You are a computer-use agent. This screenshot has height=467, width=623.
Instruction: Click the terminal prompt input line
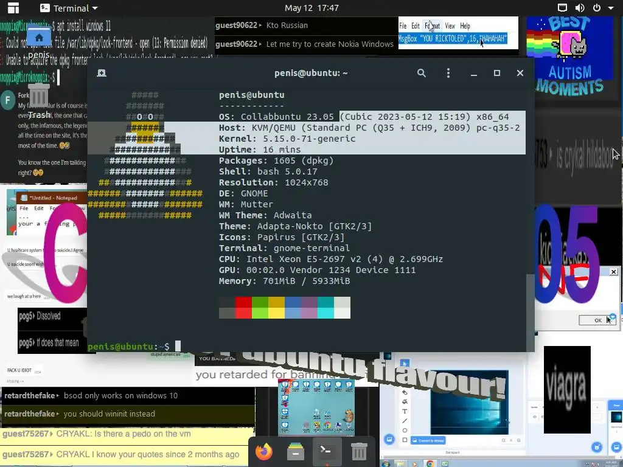coord(134,347)
